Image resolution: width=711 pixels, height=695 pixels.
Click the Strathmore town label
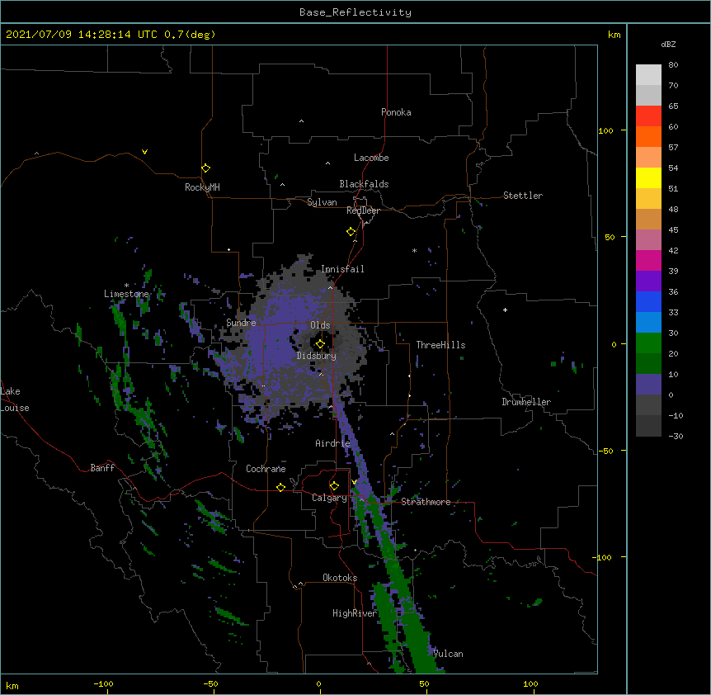point(426,502)
